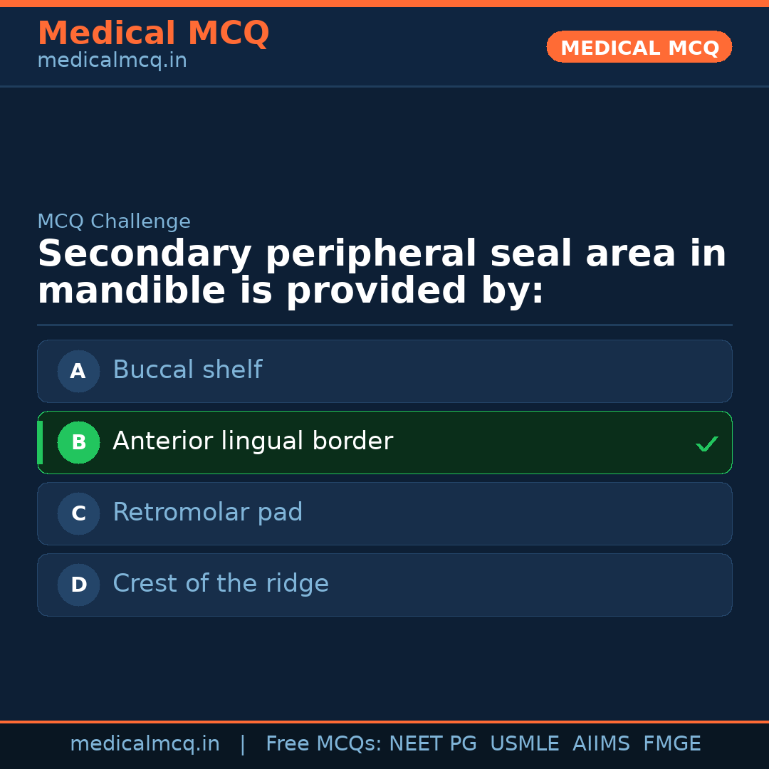769x769 pixels.
Task: Click the NEET PG footer text
Action: pos(433,744)
